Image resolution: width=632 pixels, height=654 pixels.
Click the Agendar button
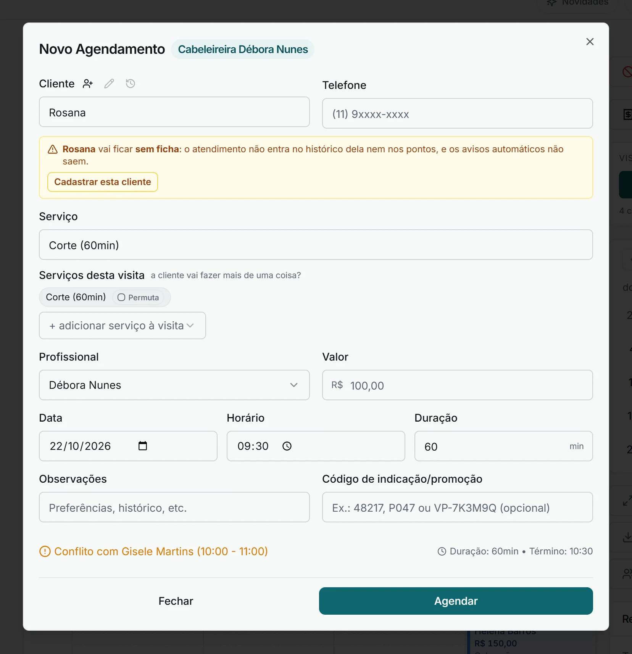456,601
